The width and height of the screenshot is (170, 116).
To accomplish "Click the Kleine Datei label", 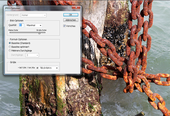I will pyautogui.click(x=13, y=30).
